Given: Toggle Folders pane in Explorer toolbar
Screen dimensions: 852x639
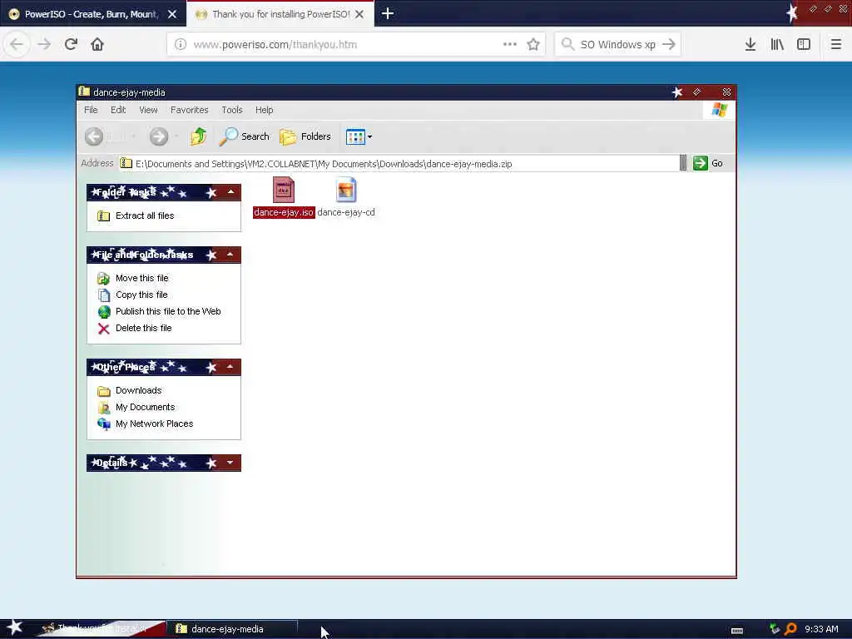Looking at the screenshot, I should (305, 136).
